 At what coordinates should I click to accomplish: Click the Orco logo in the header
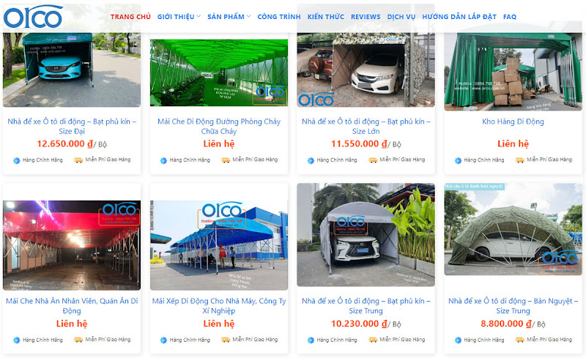[33, 17]
